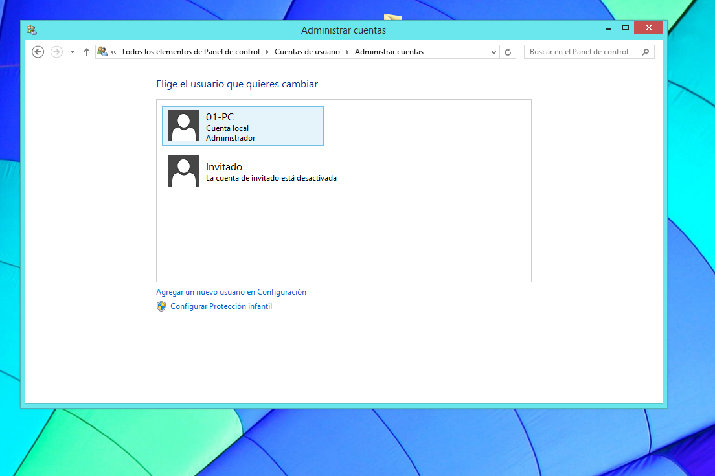Expand the address bar history dropdown
The height and width of the screenshot is (476, 715).
tap(494, 52)
